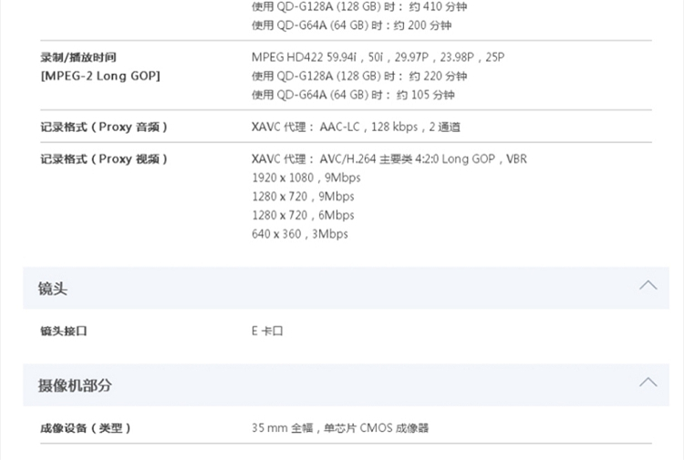
Task: Click the [MPEG-2 Long GOP] label
Action: pyautogui.click(x=100, y=77)
